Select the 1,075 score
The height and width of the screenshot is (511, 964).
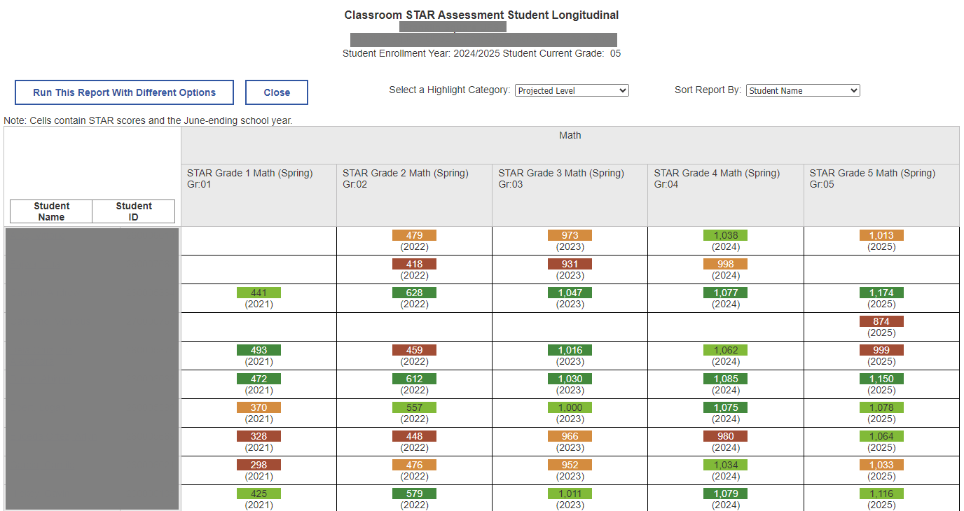(x=725, y=407)
